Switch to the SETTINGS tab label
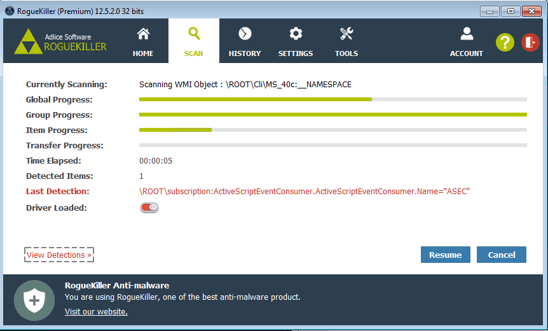Viewport: 548px width, 331px height. [296, 53]
